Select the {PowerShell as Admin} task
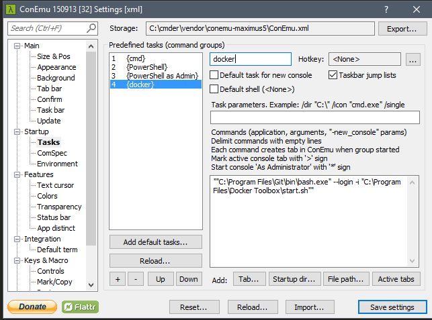This screenshot has width=432, height=320. [156, 76]
